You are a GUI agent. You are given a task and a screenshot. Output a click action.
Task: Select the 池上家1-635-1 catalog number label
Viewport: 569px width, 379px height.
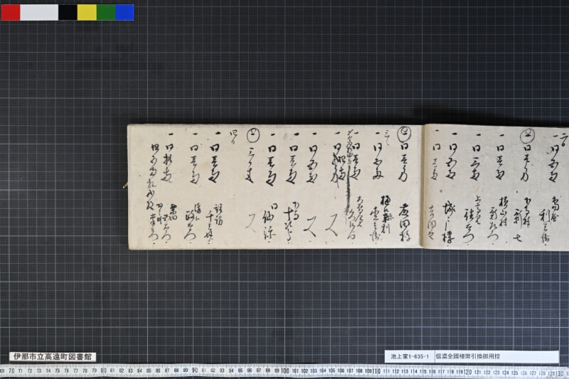coord(410,356)
